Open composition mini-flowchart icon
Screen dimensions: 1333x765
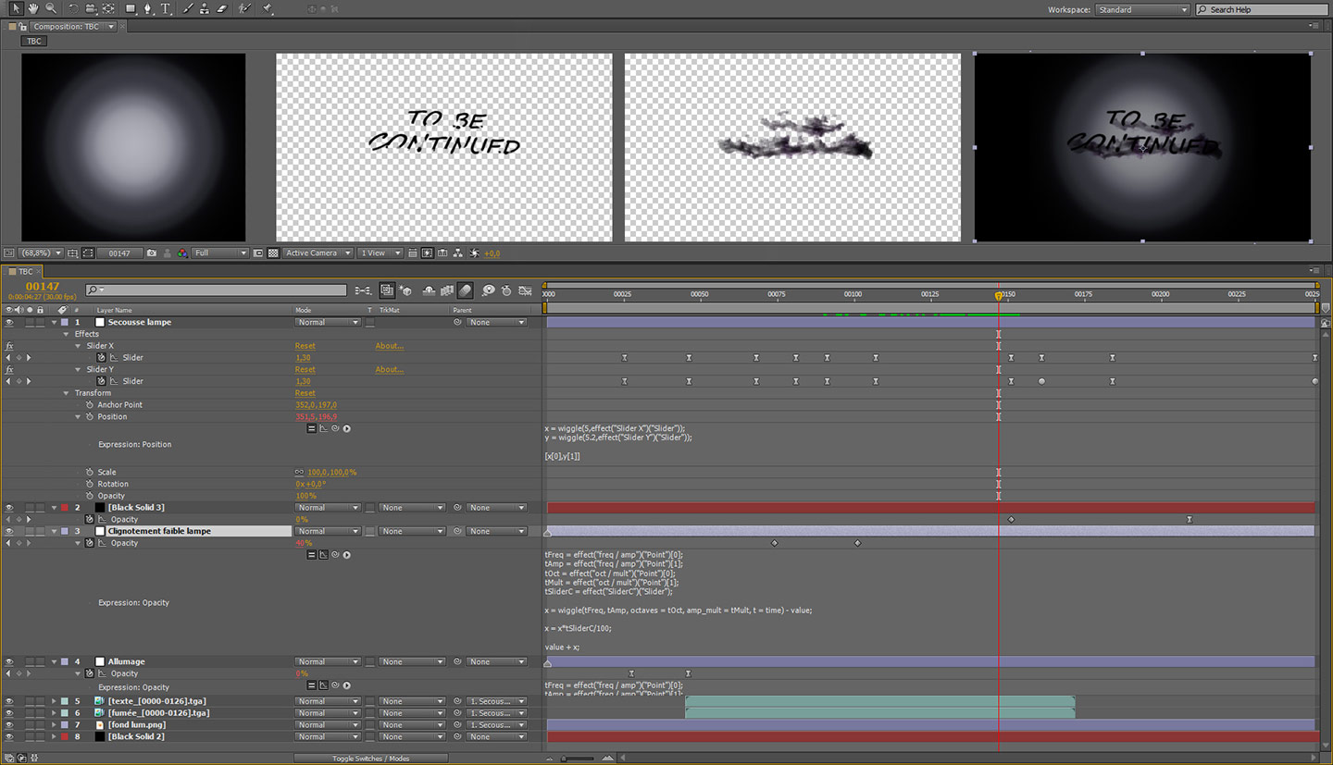tap(363, 290)
